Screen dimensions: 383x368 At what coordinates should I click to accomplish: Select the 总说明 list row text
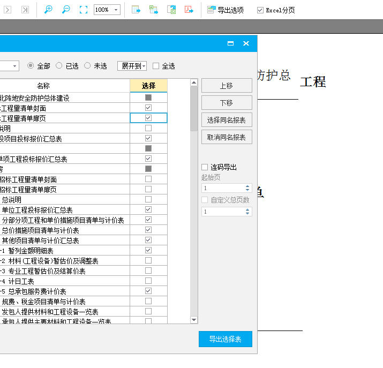(11, 200)
